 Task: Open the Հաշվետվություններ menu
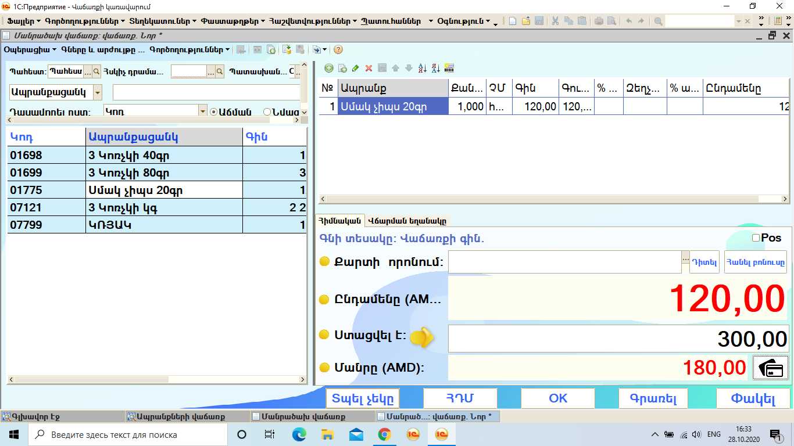(x=313, y=21)
